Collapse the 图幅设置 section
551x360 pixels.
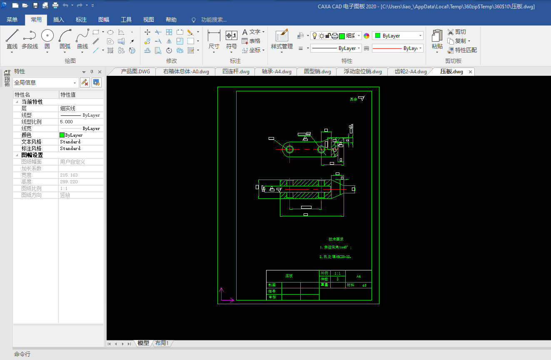tap(17, 155)
